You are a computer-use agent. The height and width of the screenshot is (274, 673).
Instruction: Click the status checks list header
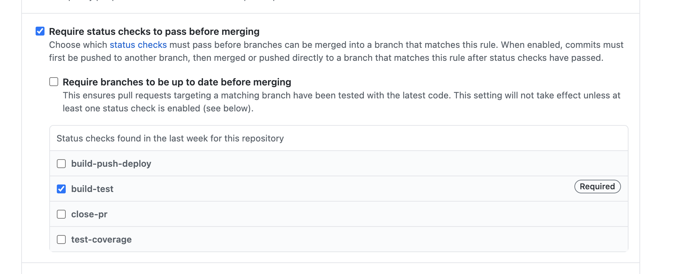click(x=170, y=138)
